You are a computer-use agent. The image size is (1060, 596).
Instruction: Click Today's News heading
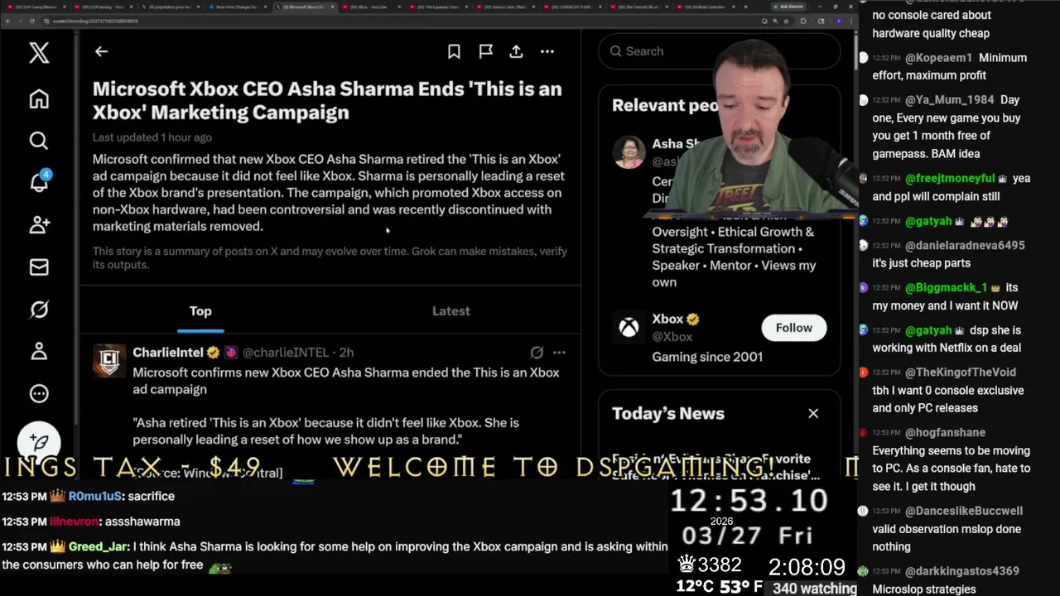(668, 413)
